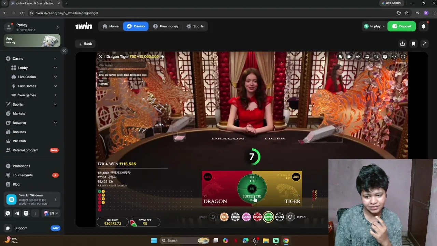Open the 1win games submenu

click(x=55, y=95)
